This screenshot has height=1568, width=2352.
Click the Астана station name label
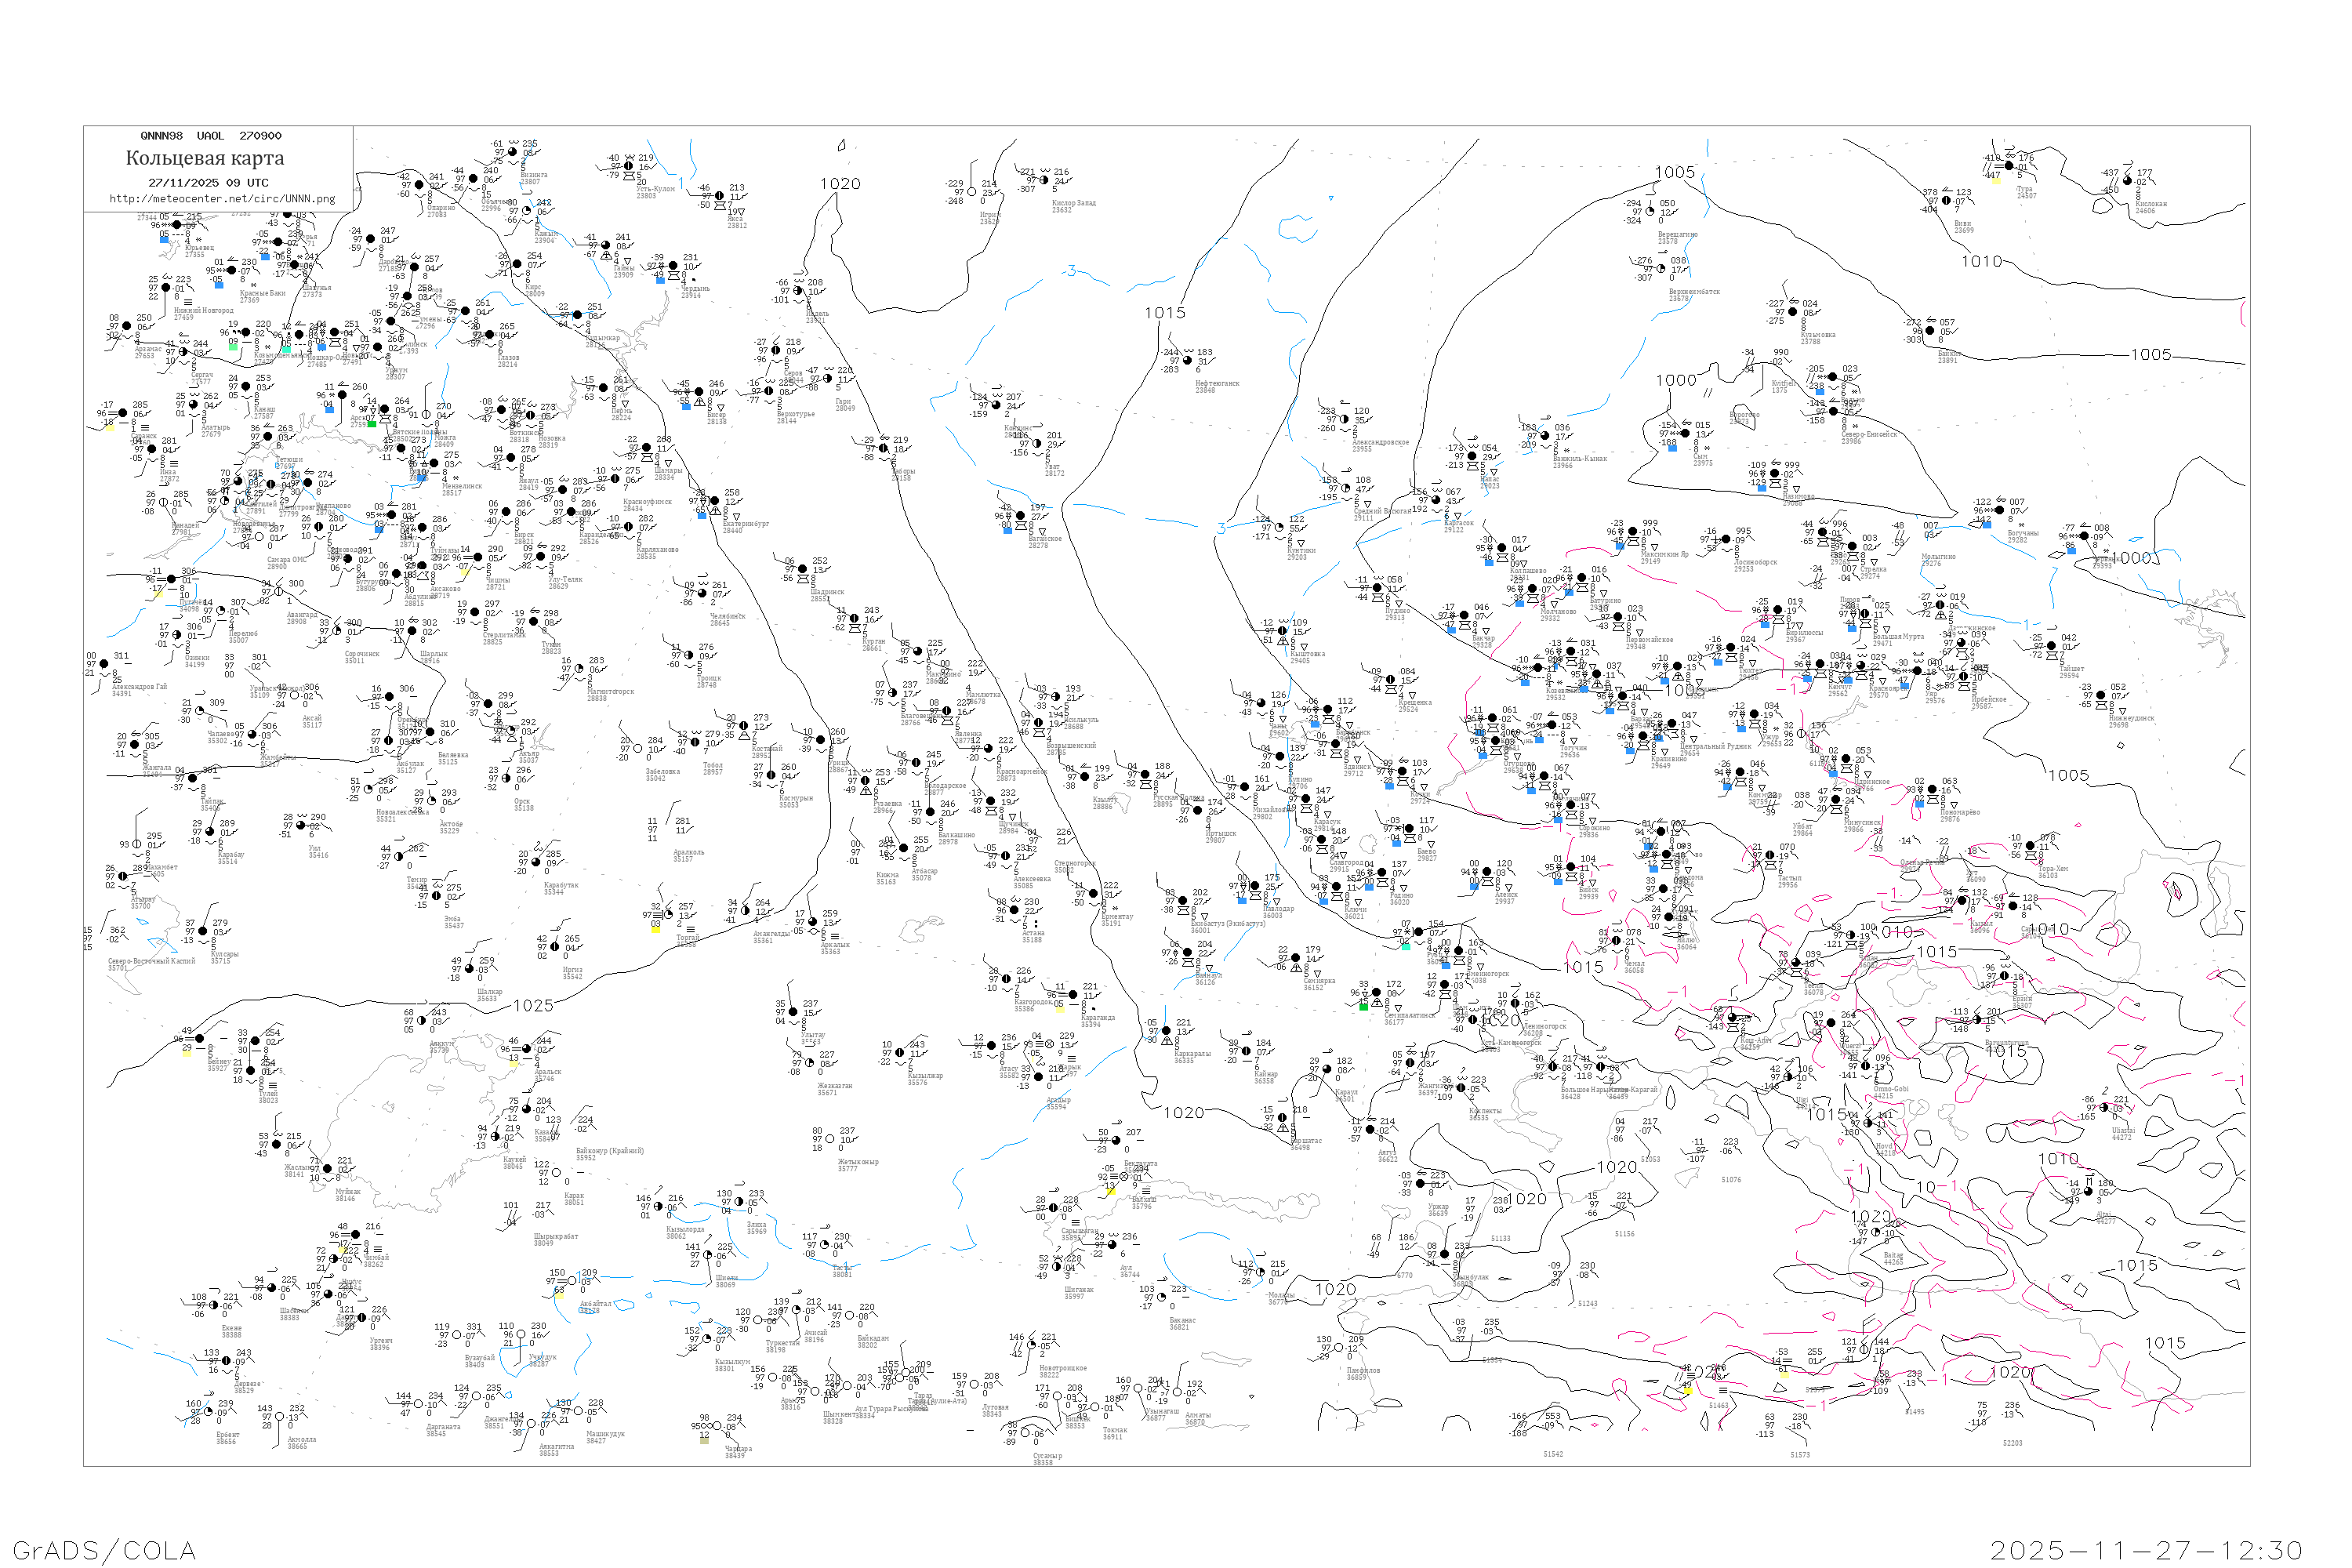pos(1034,934)
